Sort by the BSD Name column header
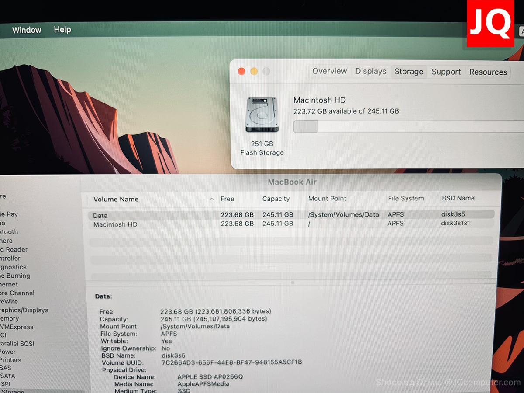 tap(458, 198)
